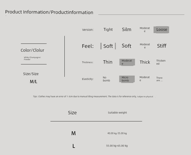The height and width of the screenshot is (155, 191).
Task: Select the "Stiff" feel option
Action: coord(161,46)
